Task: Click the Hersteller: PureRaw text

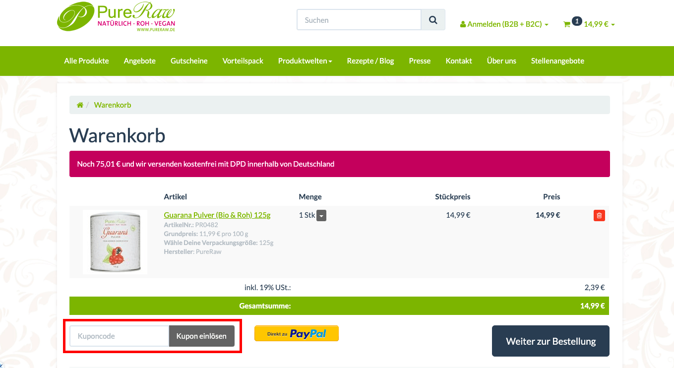Action: (193, 252)
